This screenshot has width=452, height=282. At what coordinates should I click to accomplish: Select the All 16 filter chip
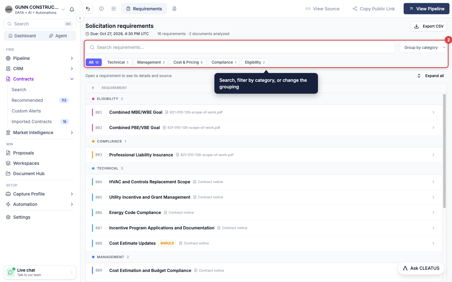click(94, 62)
